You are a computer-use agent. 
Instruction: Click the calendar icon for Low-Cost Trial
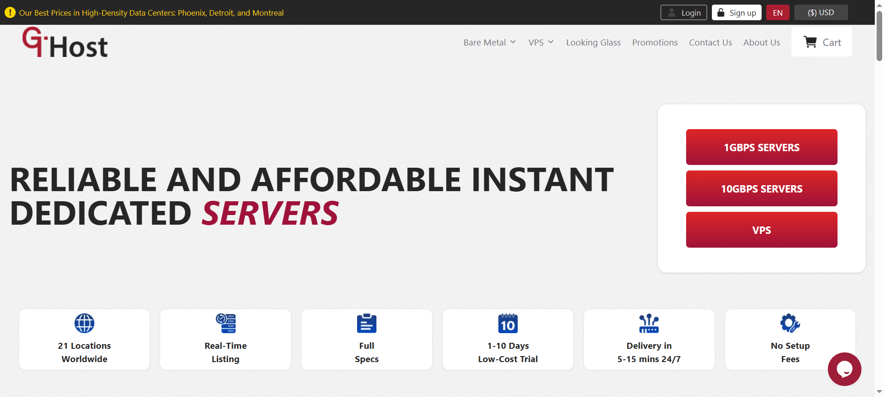[508, 323]
